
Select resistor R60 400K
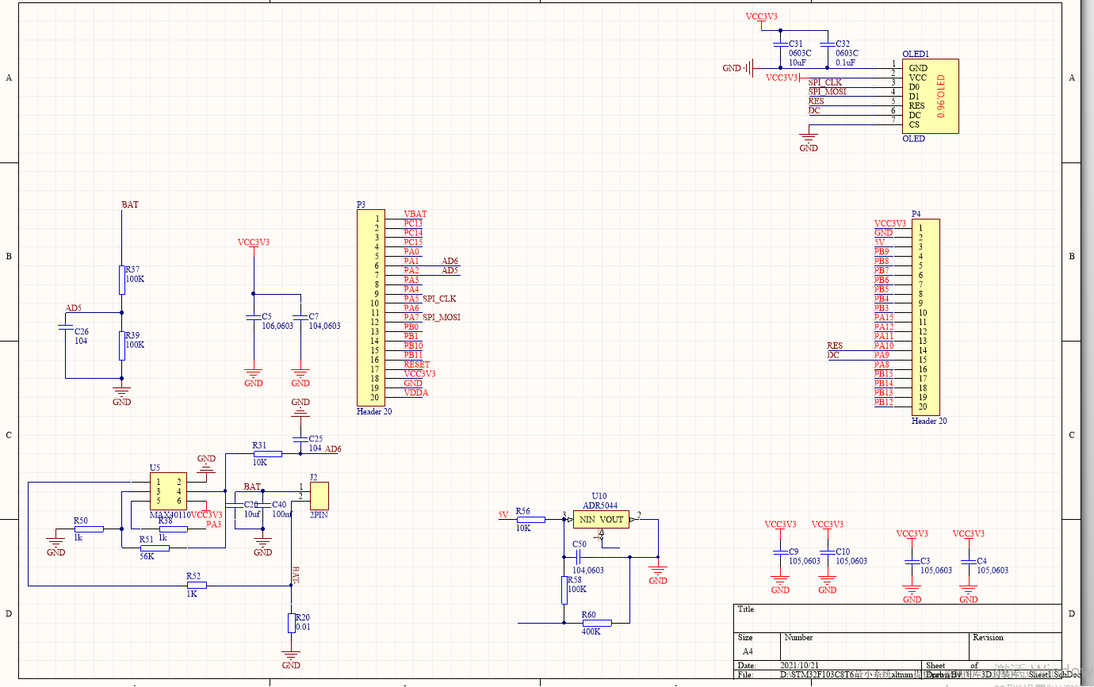coord(591,623)
